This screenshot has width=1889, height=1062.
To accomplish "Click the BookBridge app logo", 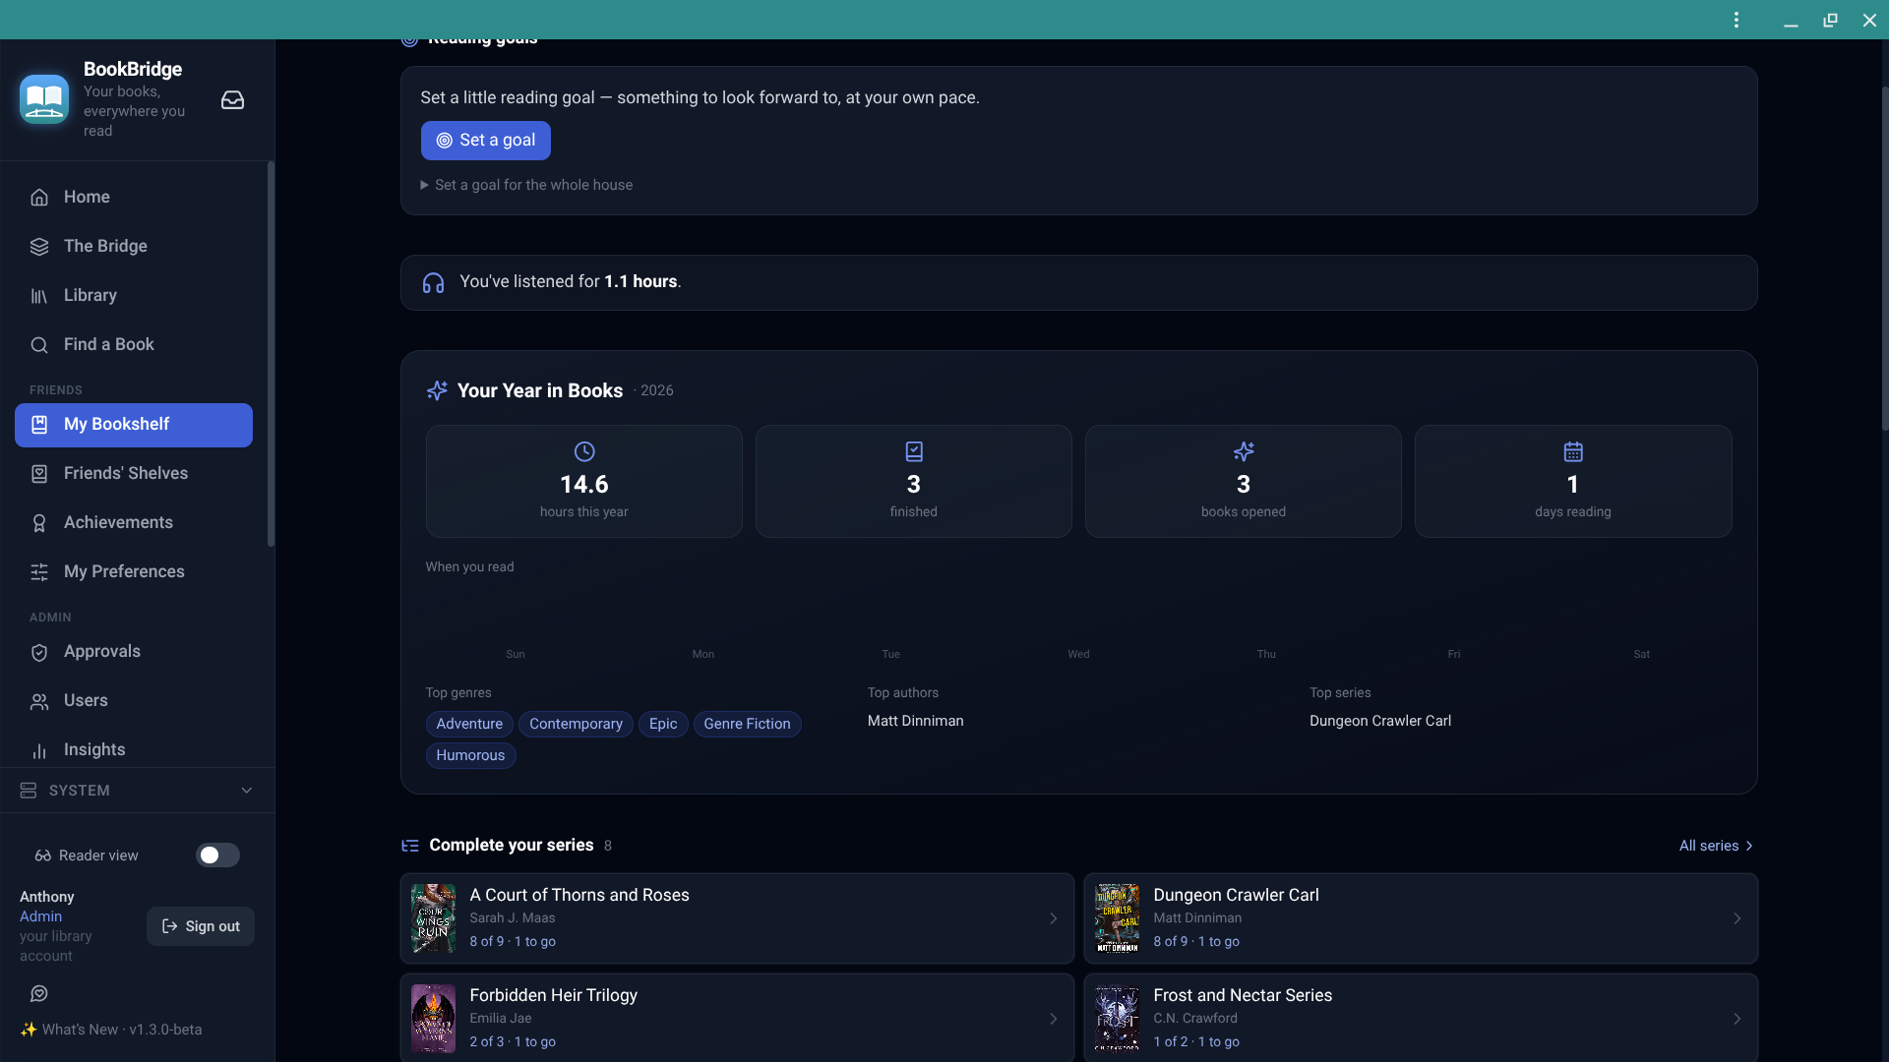I will tap(44, 99).
